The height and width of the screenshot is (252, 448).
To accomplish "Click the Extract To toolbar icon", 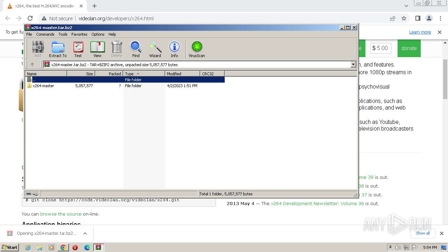I will 58,49.
